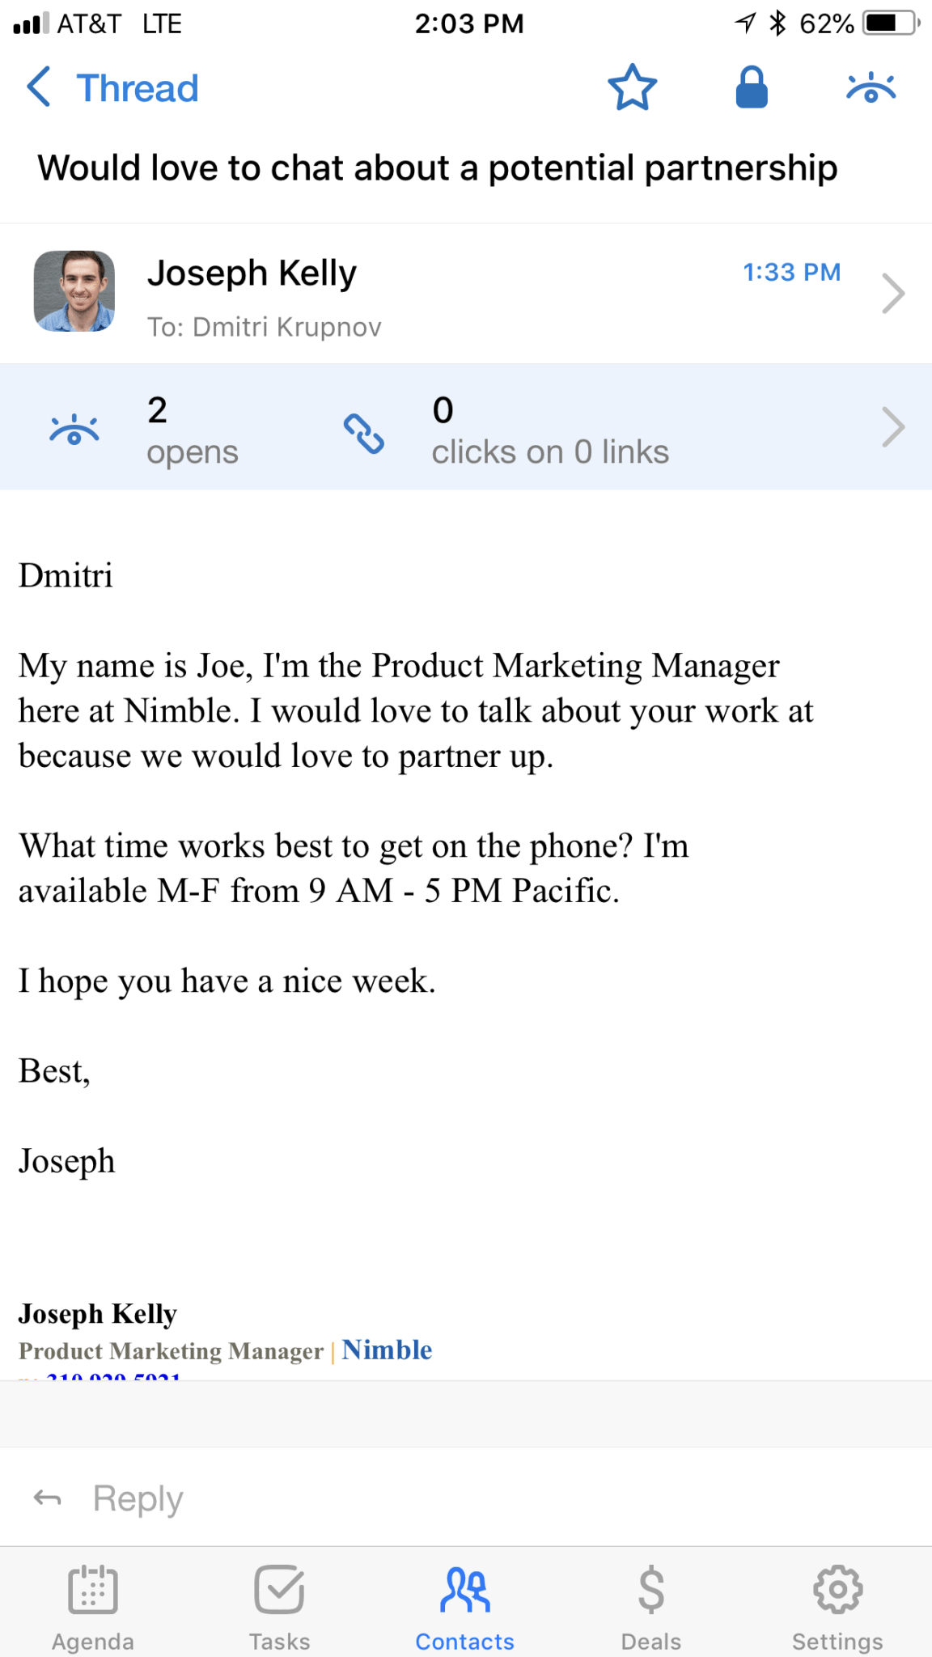Expand tracking stats chevron
The image size is (932, 1657).
892,427
